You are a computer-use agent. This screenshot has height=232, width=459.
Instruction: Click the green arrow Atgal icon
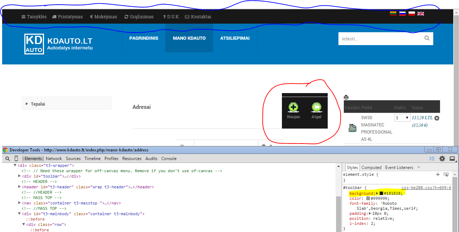(x=317, y=107)
